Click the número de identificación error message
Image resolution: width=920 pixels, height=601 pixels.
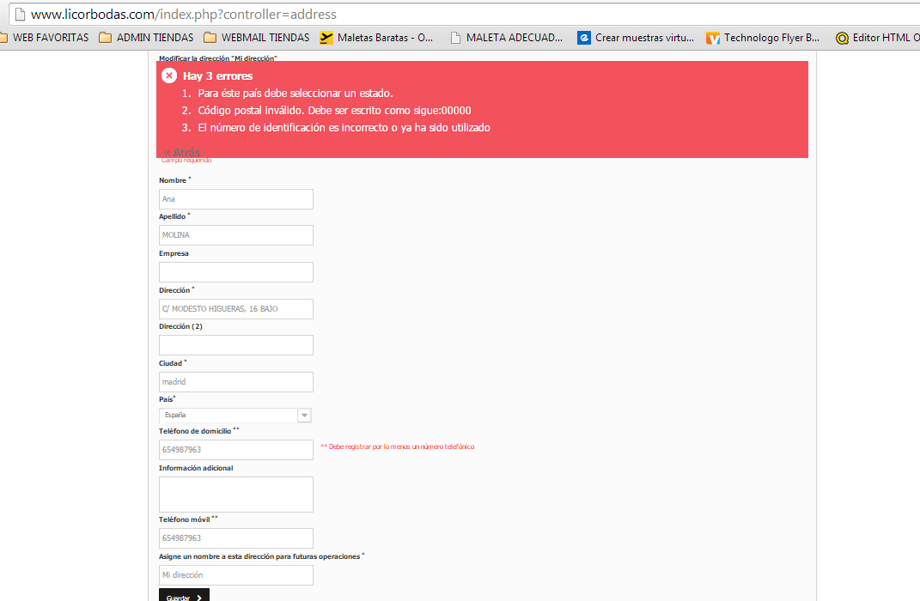344,128
